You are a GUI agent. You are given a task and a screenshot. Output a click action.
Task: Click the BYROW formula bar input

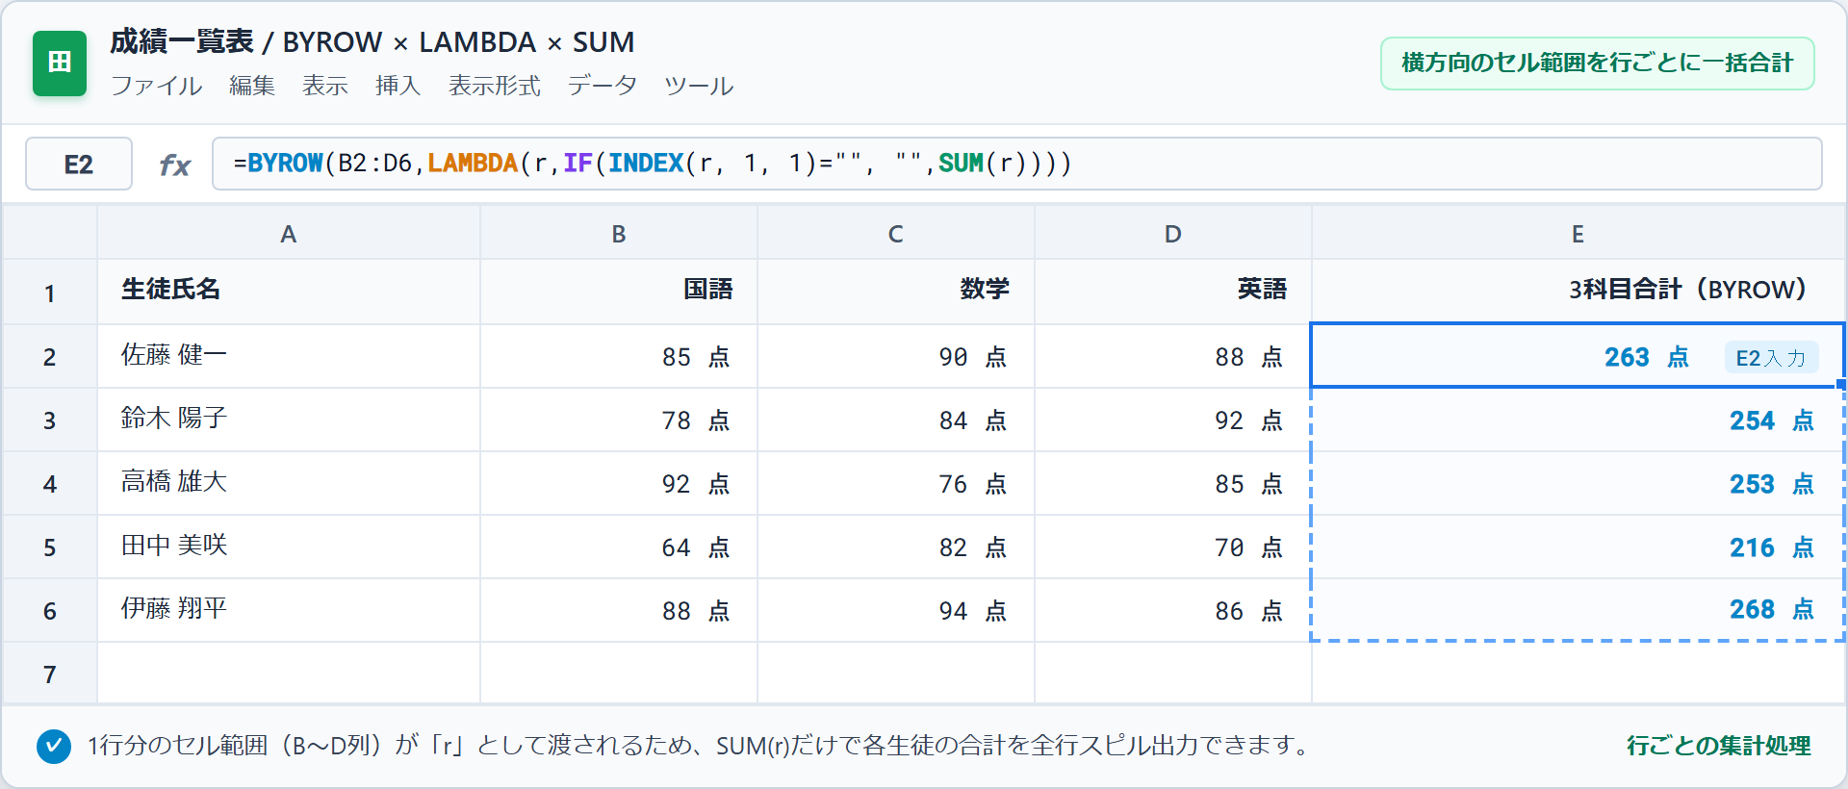(1016, 164)
